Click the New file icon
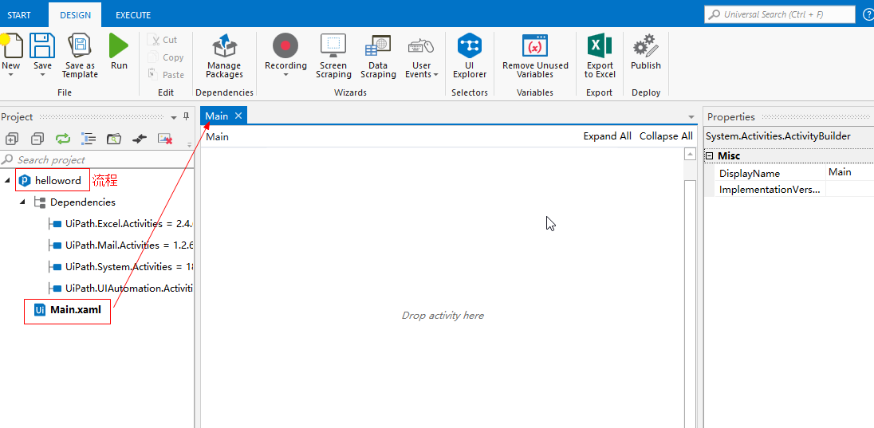874x428 pixels. [x=11, y=45]
